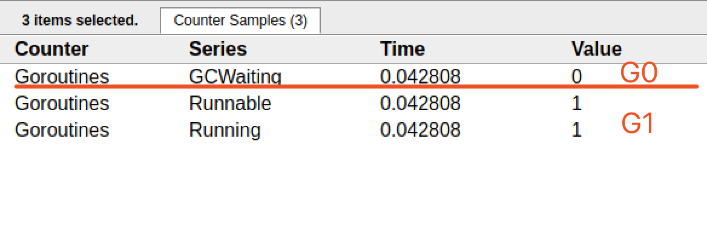Click the '3 items selected.' label
Image resolution: width=707 pixels, height=225 pixels.
80,21
